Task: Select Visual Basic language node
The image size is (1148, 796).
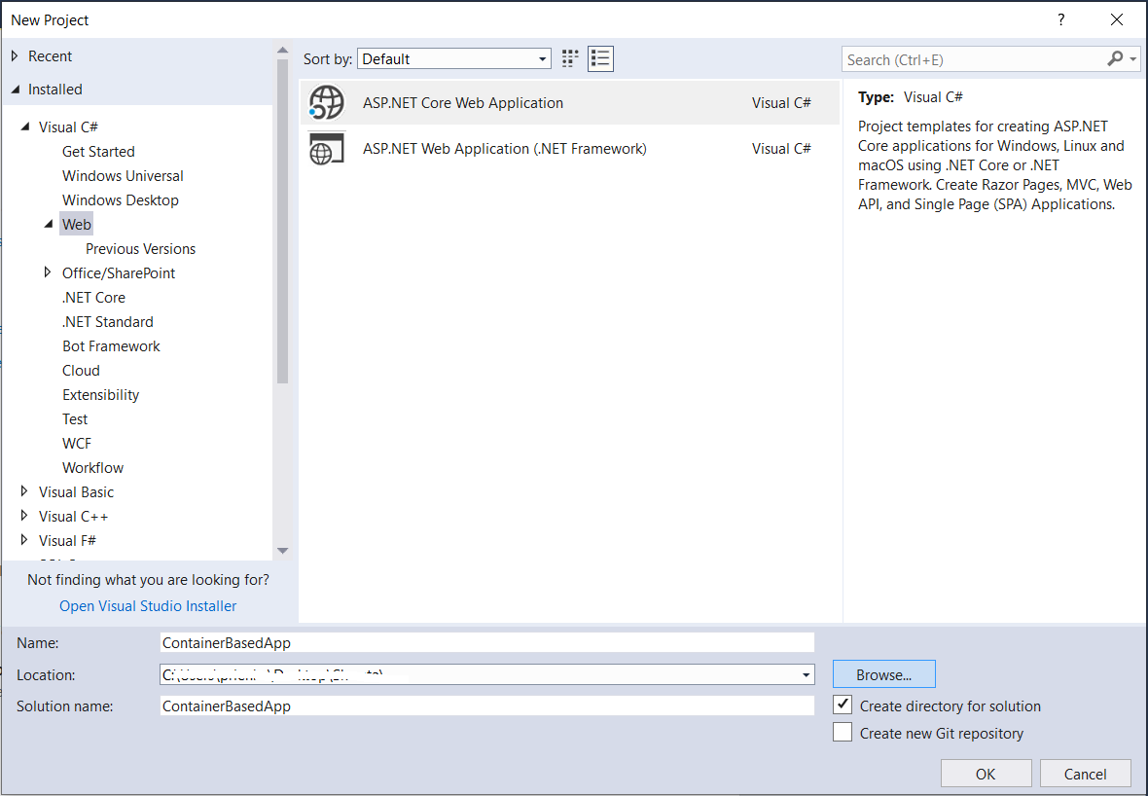Action: tap(76, 492)
